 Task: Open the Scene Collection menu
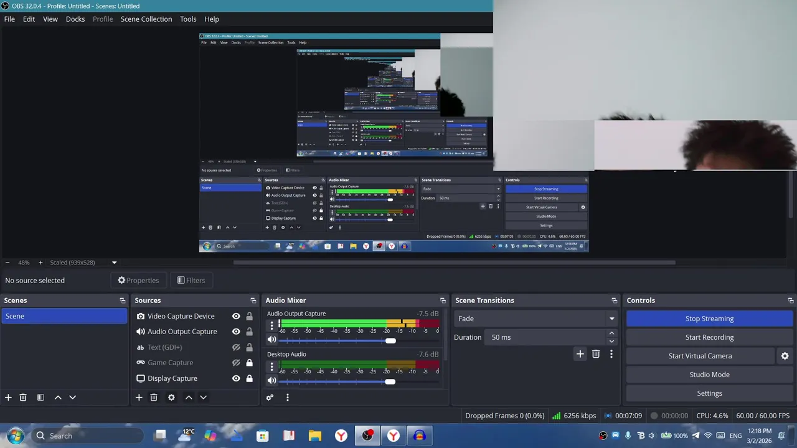tap(146, 19)
